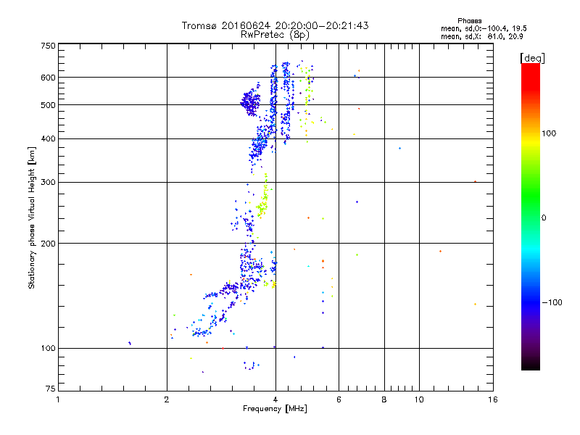
Task: Click the y-axis tick label '100'
Action: tap(48, 348)
